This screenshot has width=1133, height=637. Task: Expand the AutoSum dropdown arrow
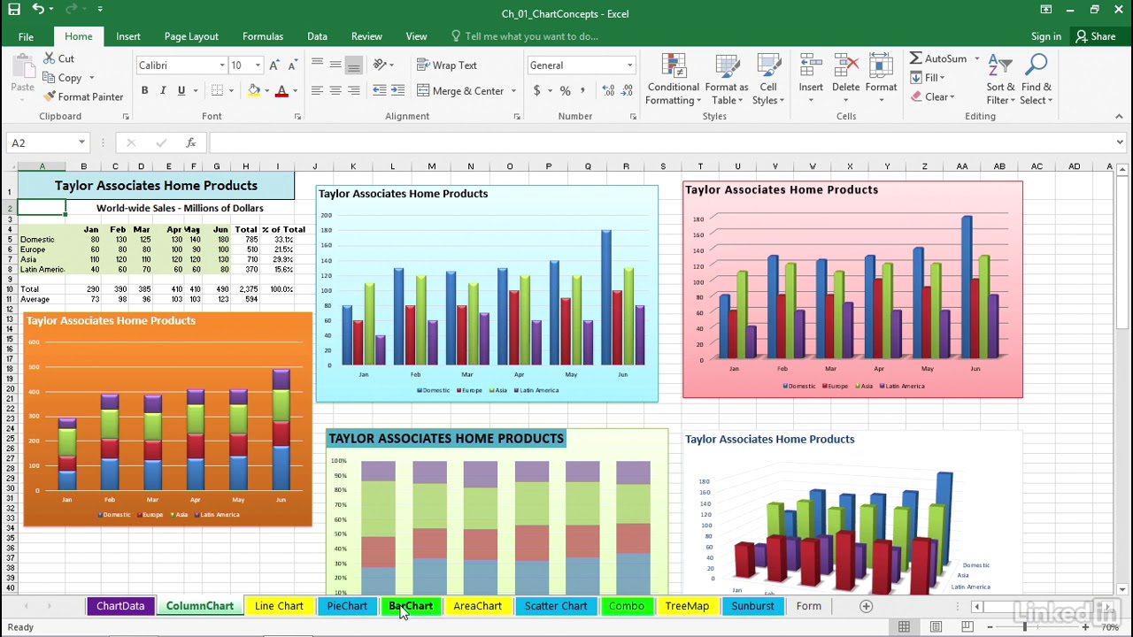tap(977, 58)
